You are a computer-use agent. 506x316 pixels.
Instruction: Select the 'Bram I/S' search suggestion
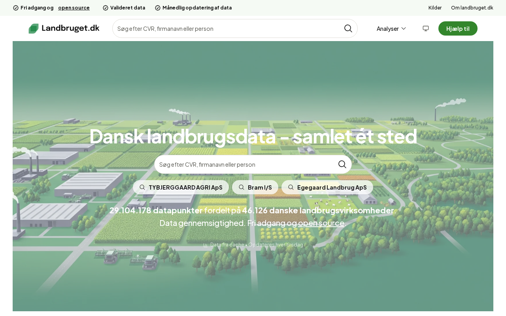(255, 187)
